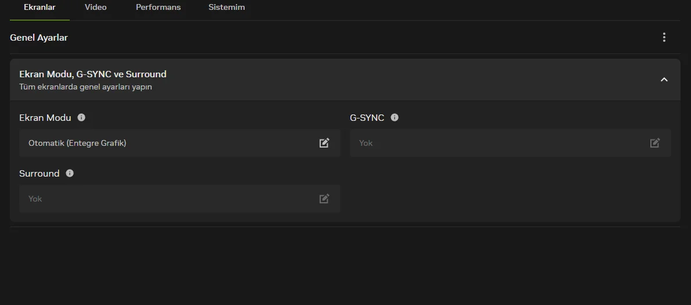Click the Genel Ayarlar heading
691x305 pixels.
pyautogui.click(x=39, y=38)
